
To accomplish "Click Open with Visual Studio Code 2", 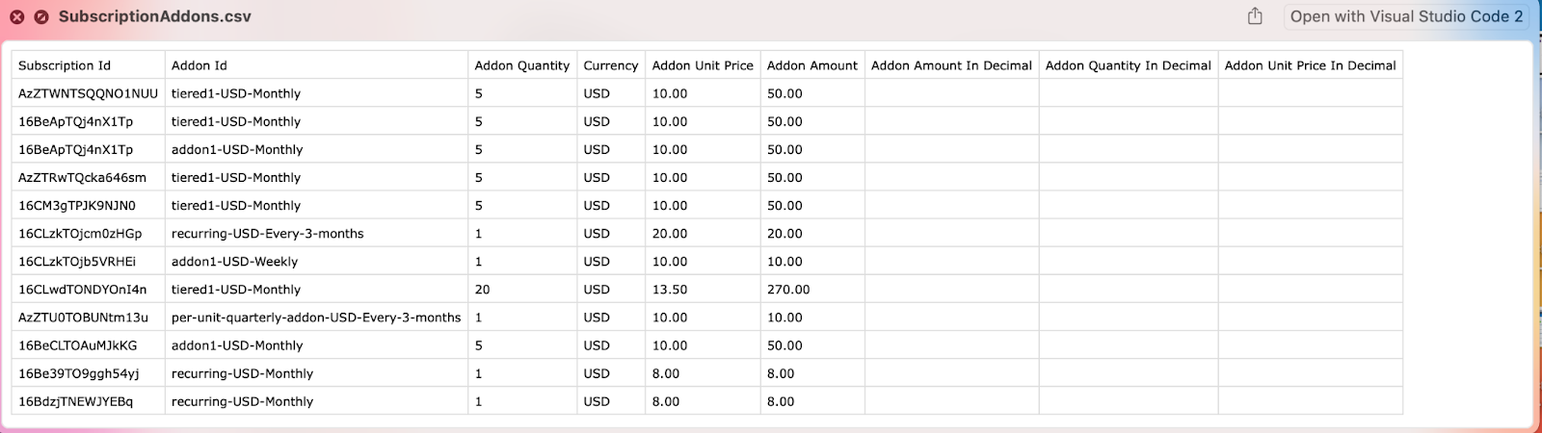I will [x=1406, y=16].
